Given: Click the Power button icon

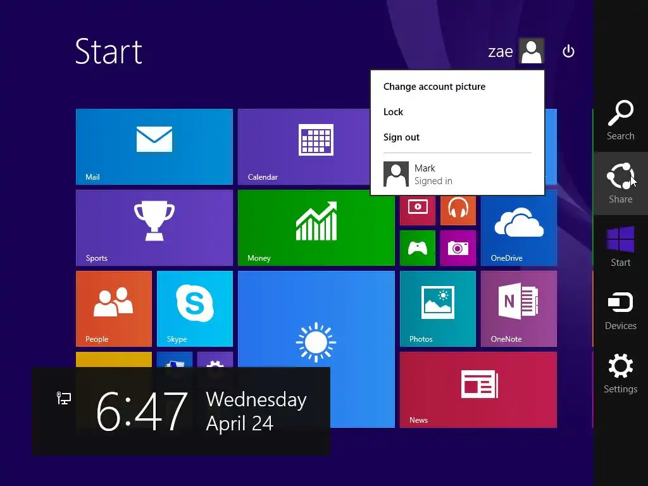Looking at the screenshot, I should 569,51.
